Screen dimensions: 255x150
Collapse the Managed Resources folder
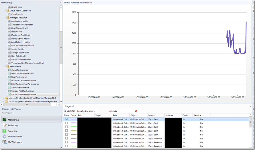click(5, 18)
